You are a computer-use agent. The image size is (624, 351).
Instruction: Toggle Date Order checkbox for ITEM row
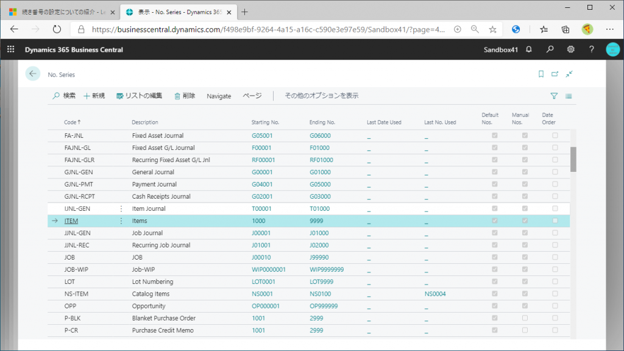[x=555, y=221]
